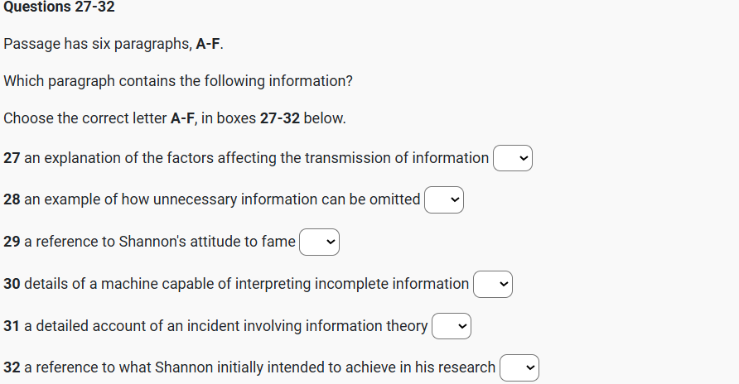Click "Which paragraph contains the following information?"
The height and width of the screenshot is (384, 739).
pos(175,81)
